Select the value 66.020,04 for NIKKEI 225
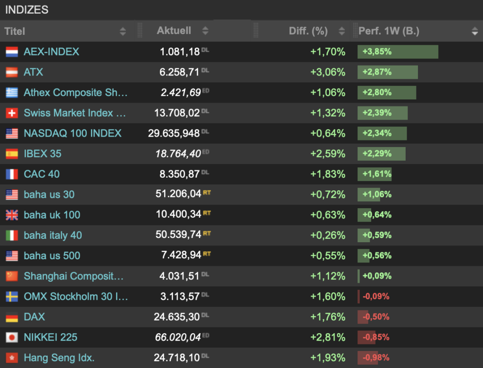483x368 pixels. click(178, 337)
